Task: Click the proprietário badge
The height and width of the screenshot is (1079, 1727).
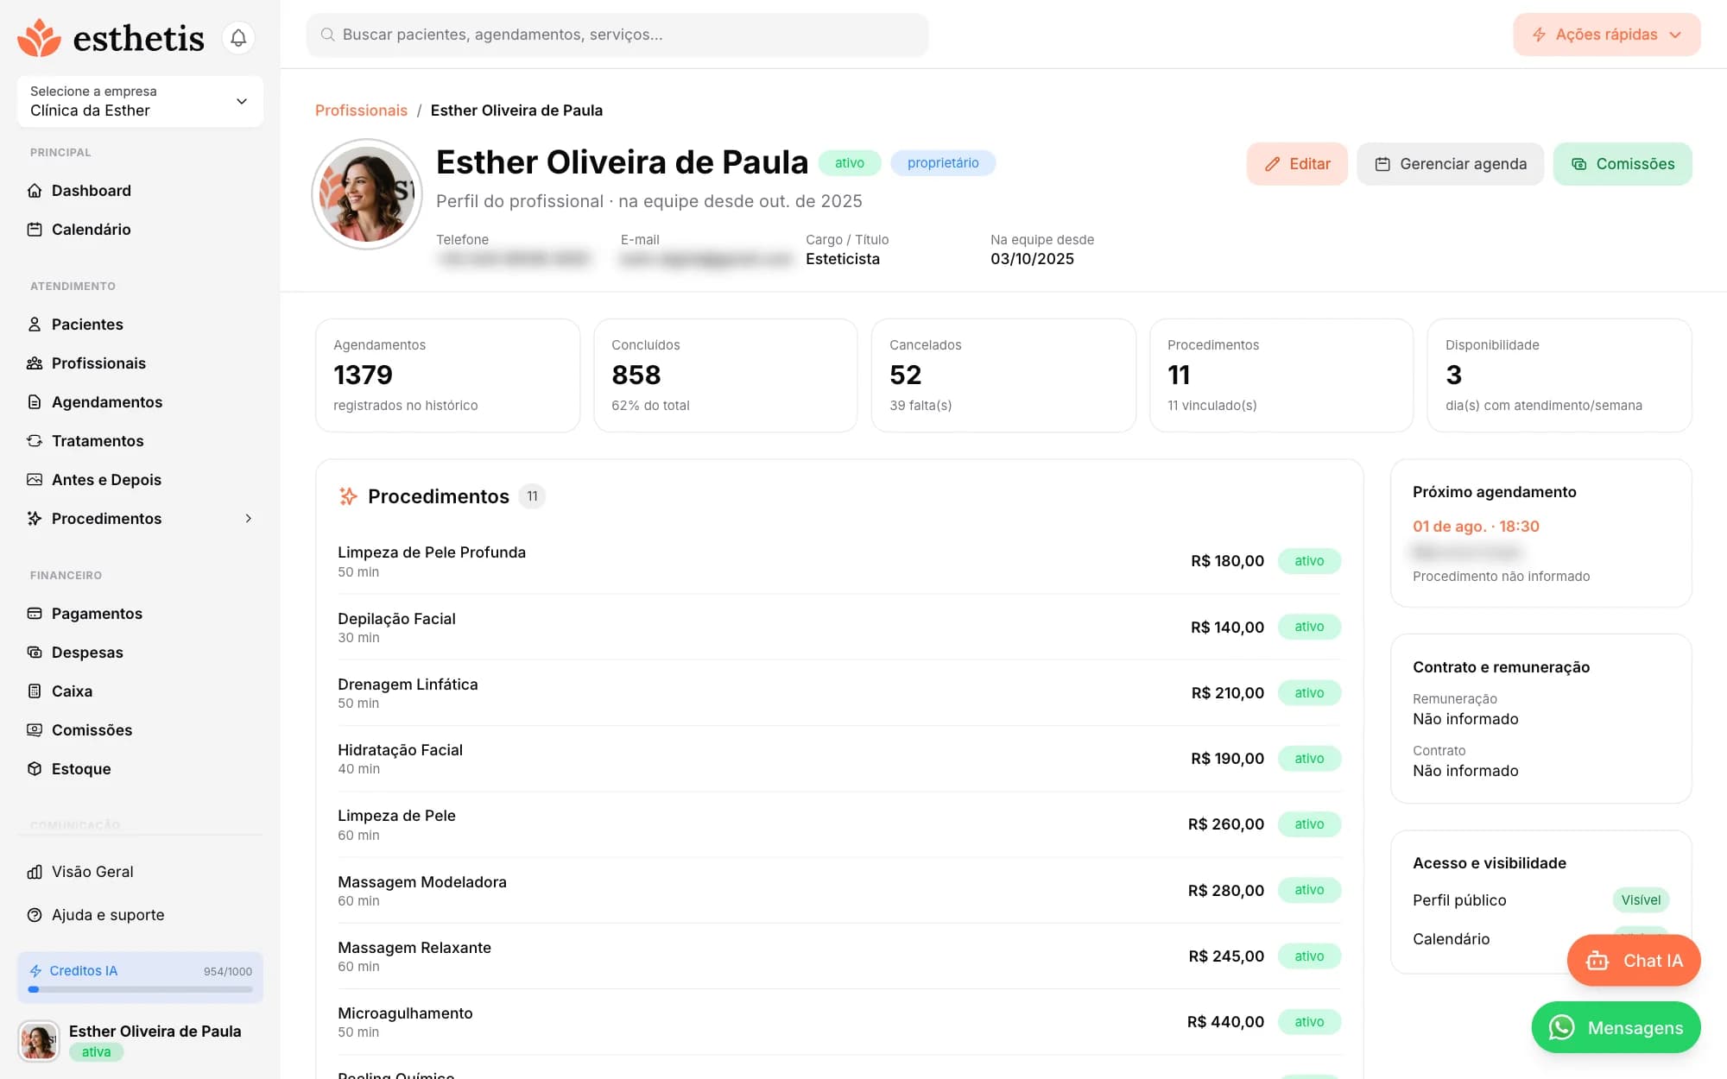Action: pos(943,163)
